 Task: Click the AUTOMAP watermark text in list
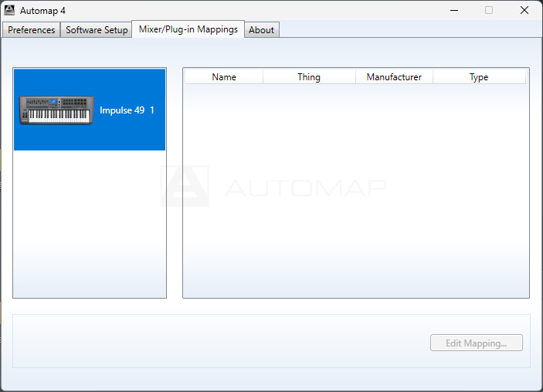click(305, 188)
